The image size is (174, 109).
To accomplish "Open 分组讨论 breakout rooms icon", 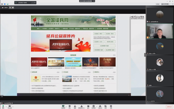I will [x=100, y=106].
